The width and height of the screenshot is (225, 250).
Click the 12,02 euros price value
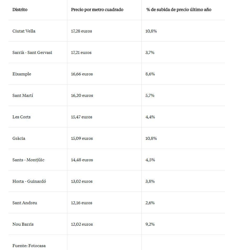click(82, 224)
